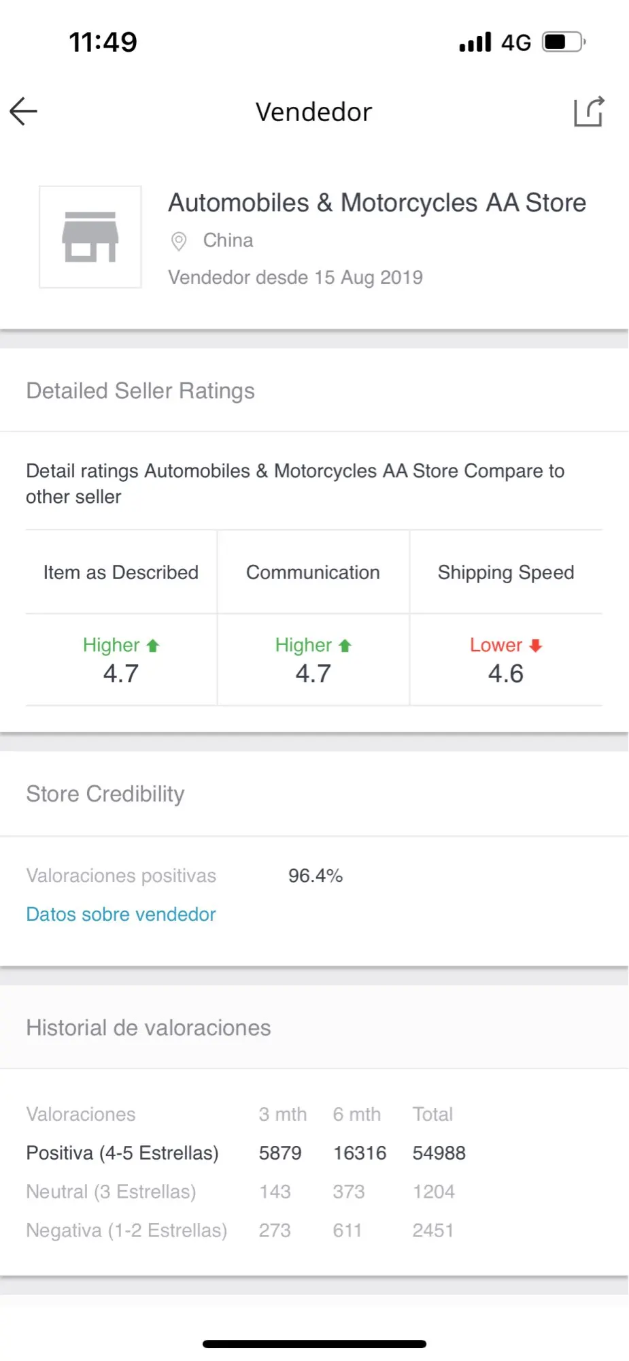
Task: Select the Communication column header
Action: coord(313,572)
